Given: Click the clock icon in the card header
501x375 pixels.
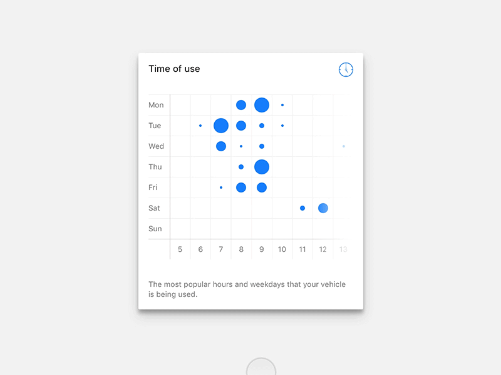Looking at the screenshot, I should 345,69.
